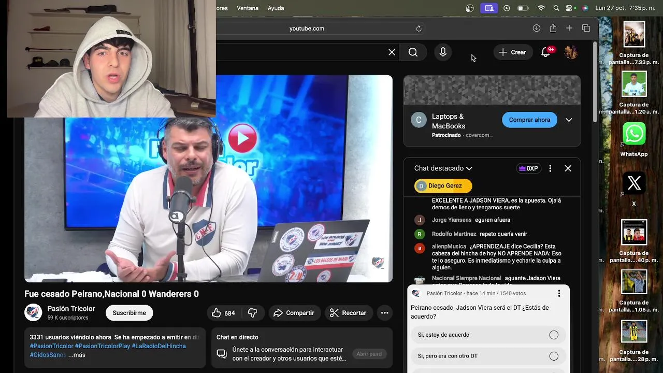Screen dimensions: 663x373
Task: Click the YouTube page vertical scrollbar
Action: coord(595,83)
